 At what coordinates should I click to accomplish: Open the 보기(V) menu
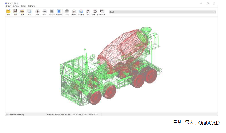[x=16, y=6]
